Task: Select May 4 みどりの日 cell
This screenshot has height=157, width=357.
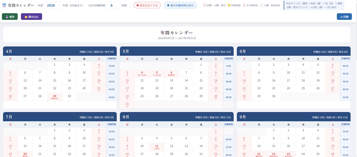Action: pos(142,74)
